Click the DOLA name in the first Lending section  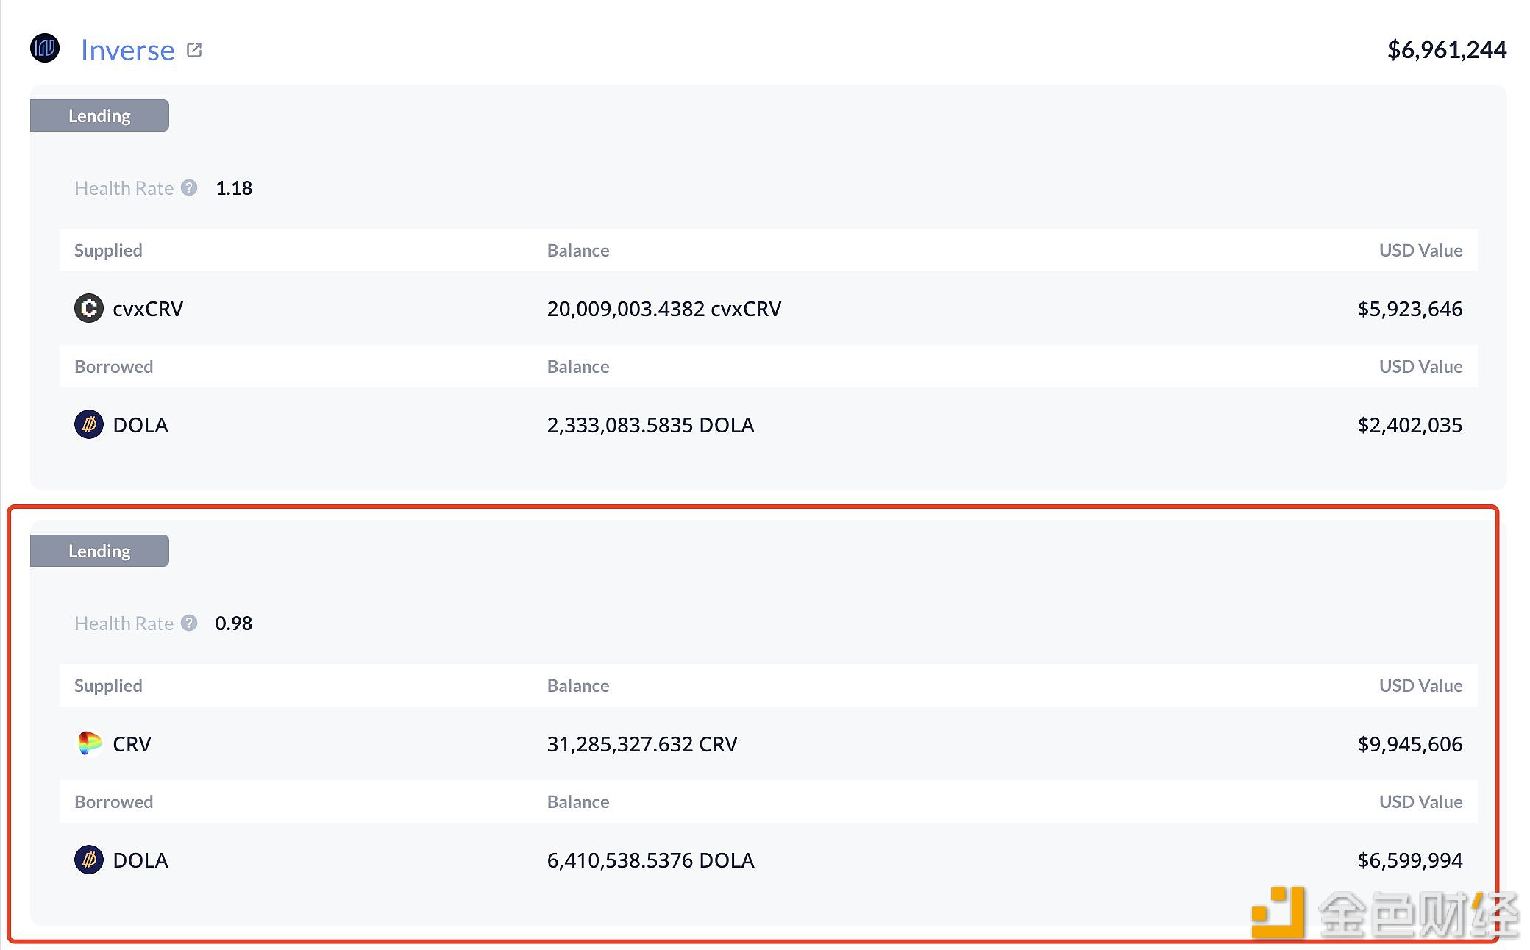click(x=140, y=425)
